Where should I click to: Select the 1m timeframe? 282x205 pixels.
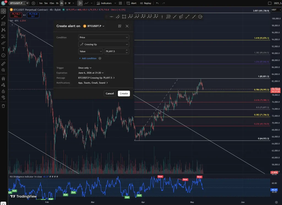click(x=41, y=3)
